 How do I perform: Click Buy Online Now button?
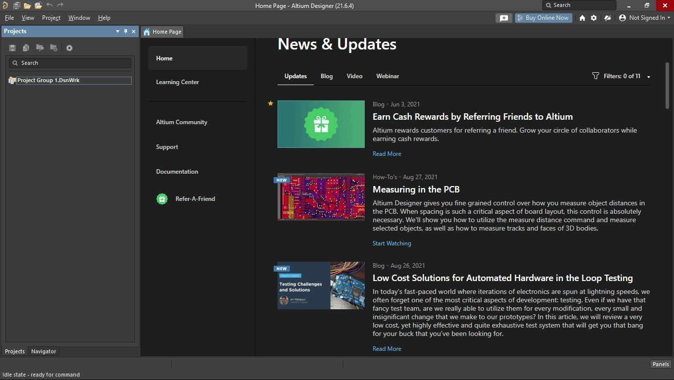tap(544, 18)
